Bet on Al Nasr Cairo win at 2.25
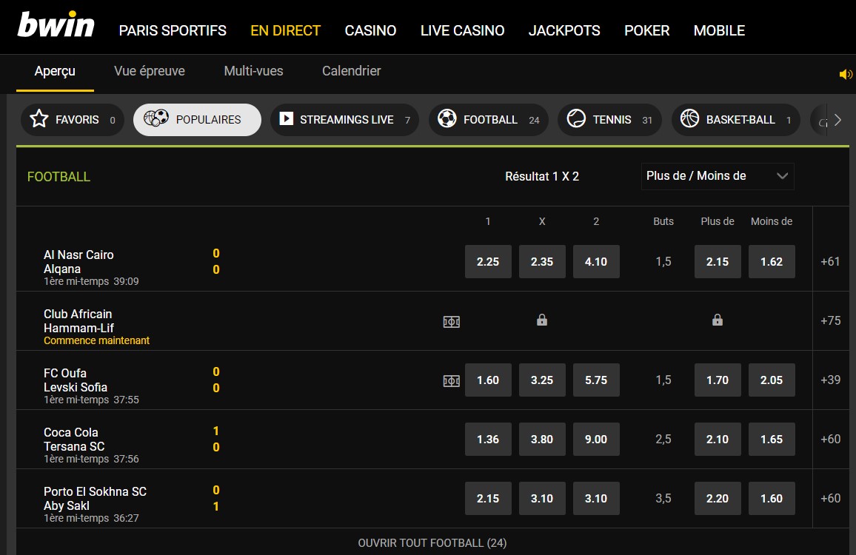 [488, 261]
